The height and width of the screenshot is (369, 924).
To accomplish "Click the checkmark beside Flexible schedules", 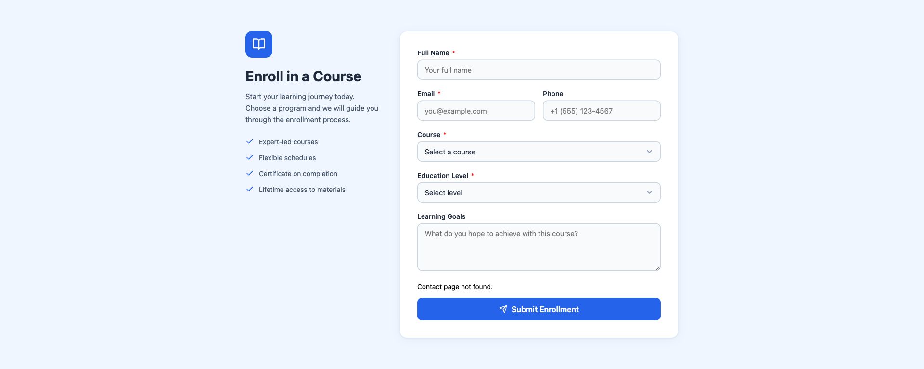I will click(x=249, y=157).
